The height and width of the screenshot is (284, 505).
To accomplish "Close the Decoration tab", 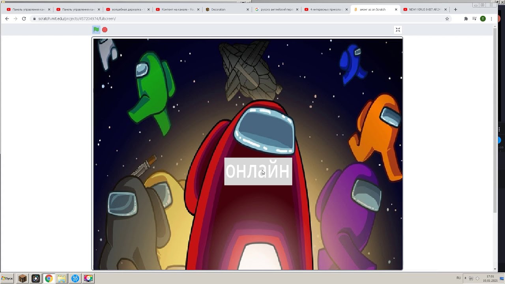I will pos(248,9).
